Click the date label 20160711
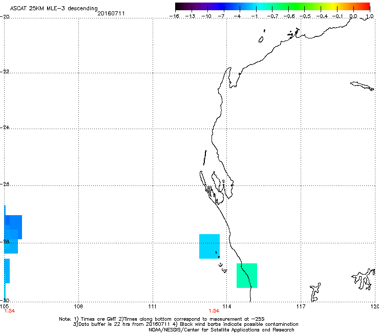Screen dimensions: 379x333 pos(111,13)
